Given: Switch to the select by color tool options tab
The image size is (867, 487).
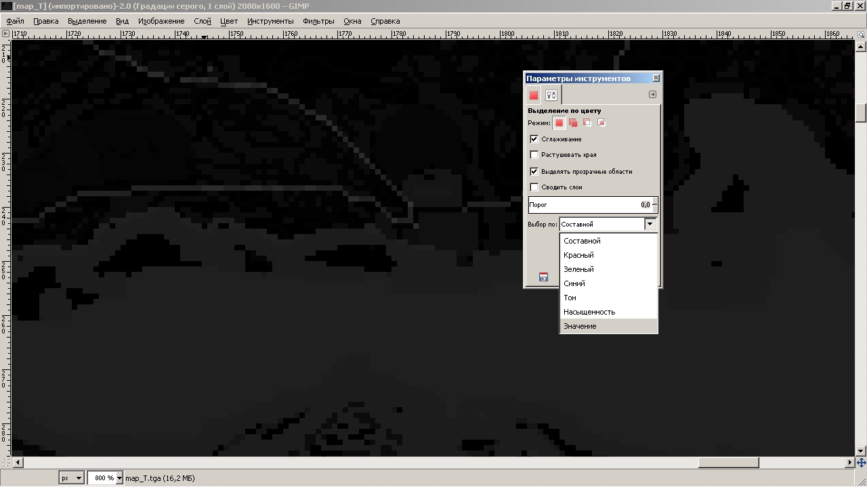Looking at the screenshot, I should [x=534, y=95].
